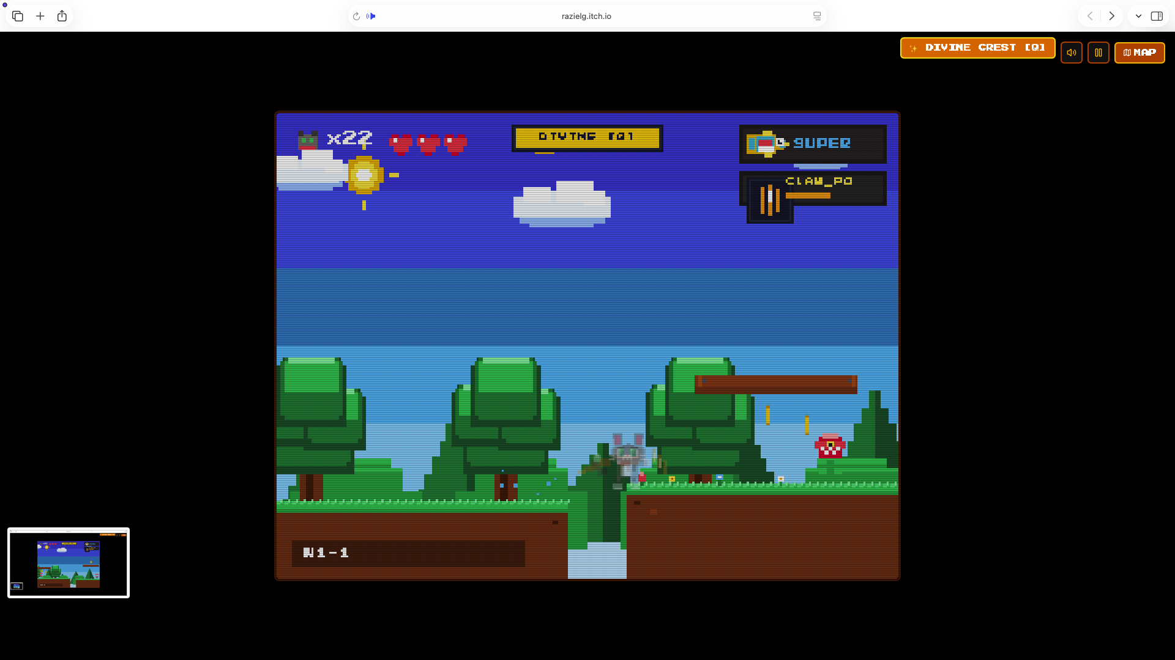Open the game MAP
Viewport: 1175px width, 660px height.
[1140, 53]
